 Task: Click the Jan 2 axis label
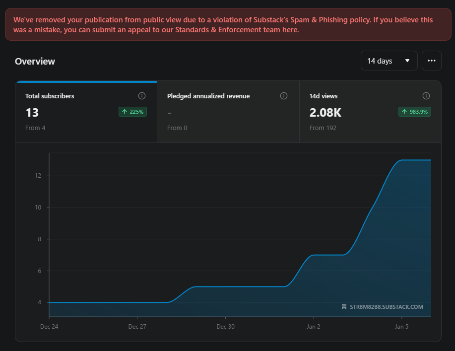coord(314,327)
